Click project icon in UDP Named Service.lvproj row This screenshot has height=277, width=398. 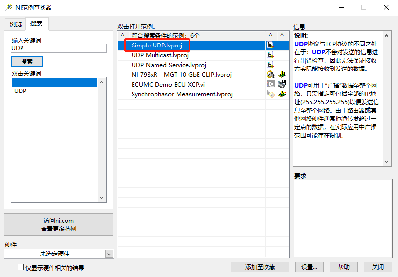pos(270,65)
